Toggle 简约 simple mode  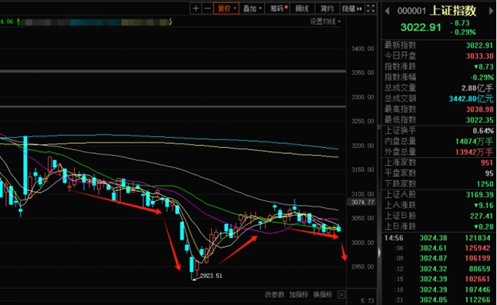327,8
